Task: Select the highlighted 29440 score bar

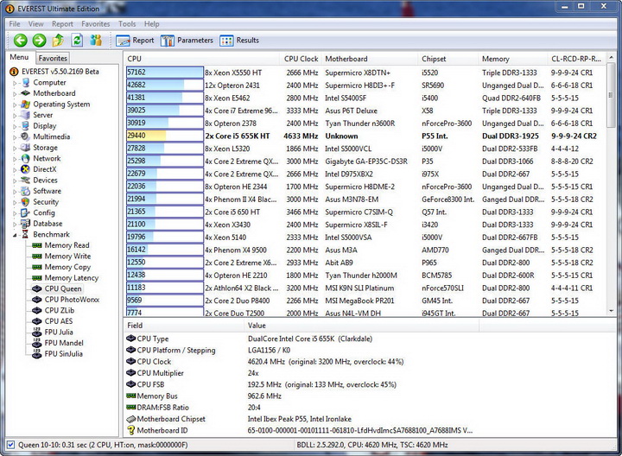Action: pyautogui.click(x=165, y=136)
